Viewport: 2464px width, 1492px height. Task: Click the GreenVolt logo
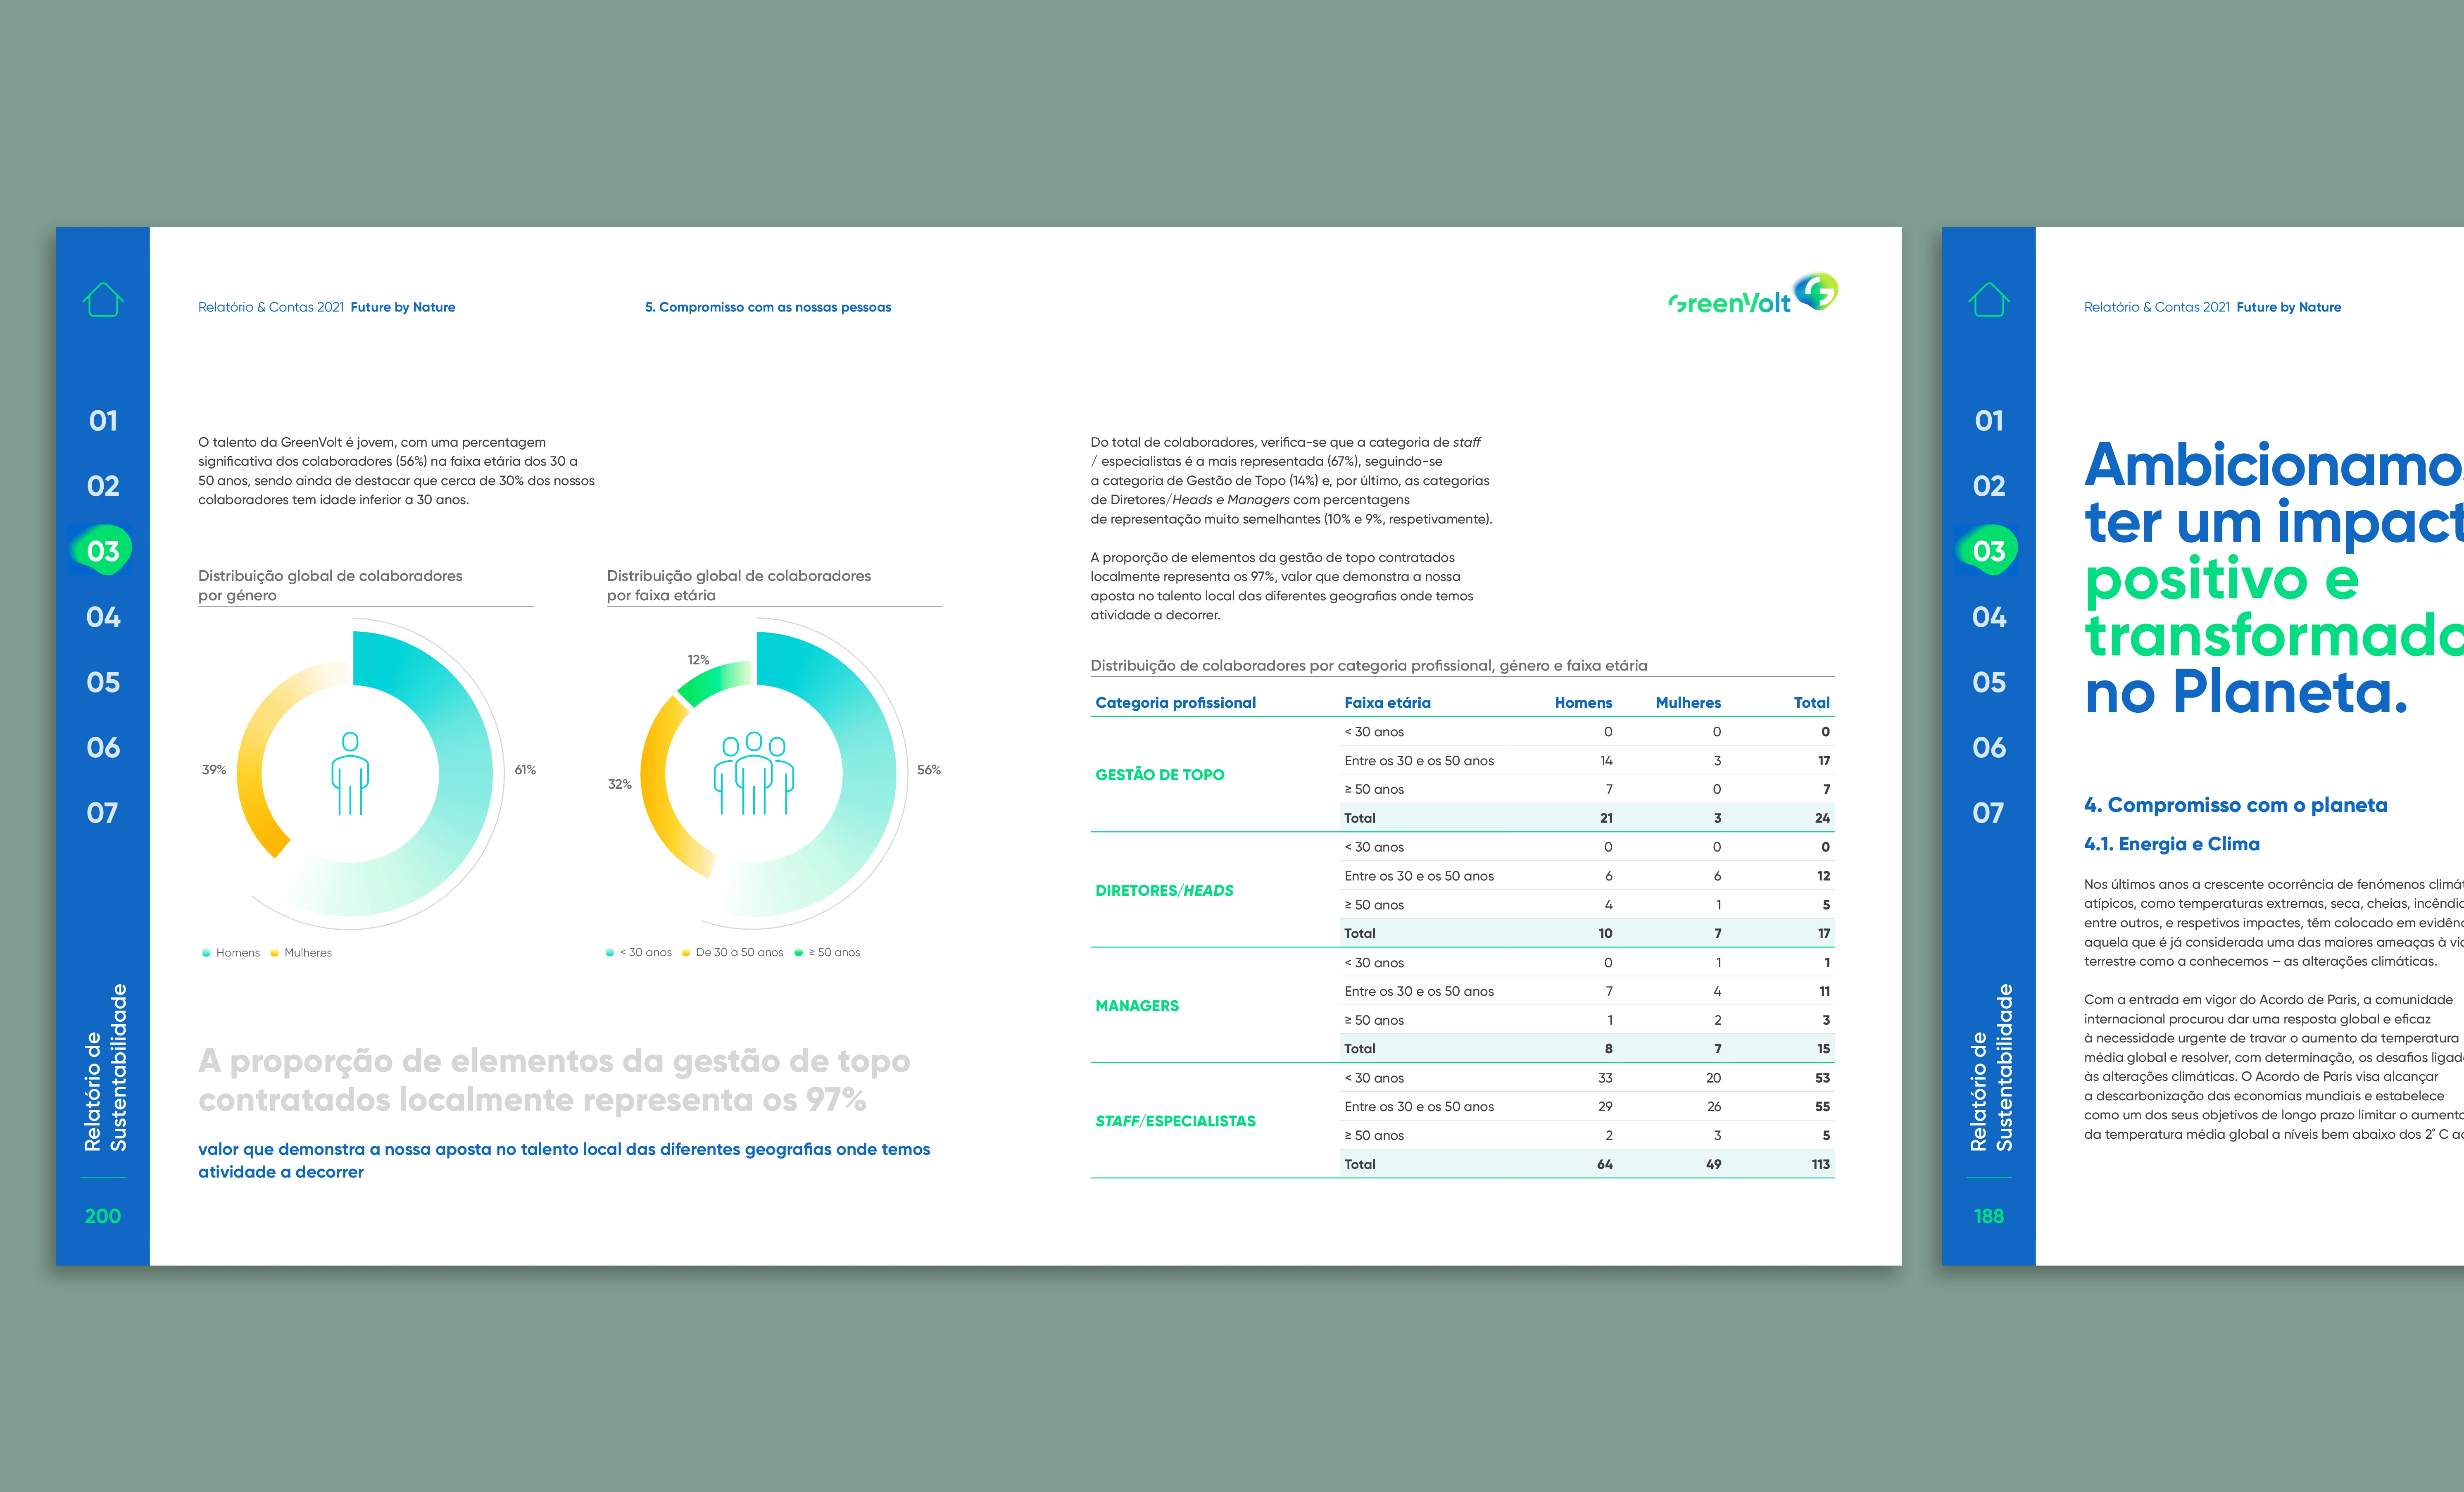click(x=1753, y=295)
